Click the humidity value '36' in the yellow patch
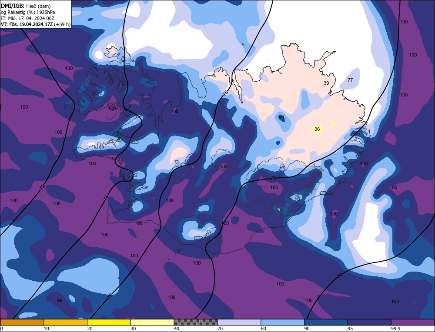The height and width of the screenshot is (332, 435). (x=317, y=129)
